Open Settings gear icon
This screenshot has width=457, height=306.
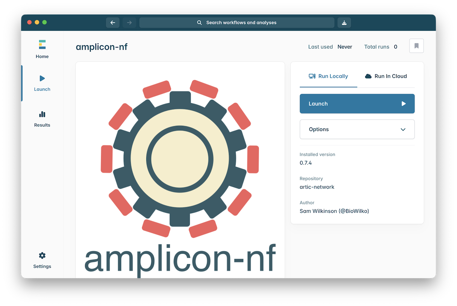click(42, 256)
